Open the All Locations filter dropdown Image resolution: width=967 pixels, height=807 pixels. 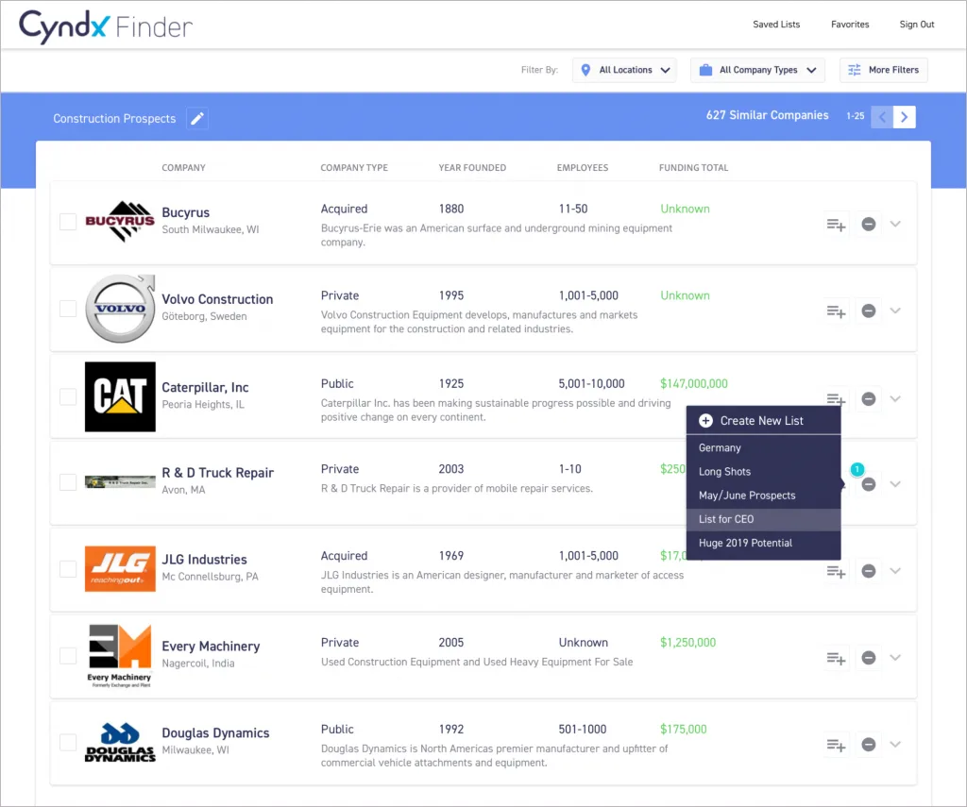[x=624, y=70]
